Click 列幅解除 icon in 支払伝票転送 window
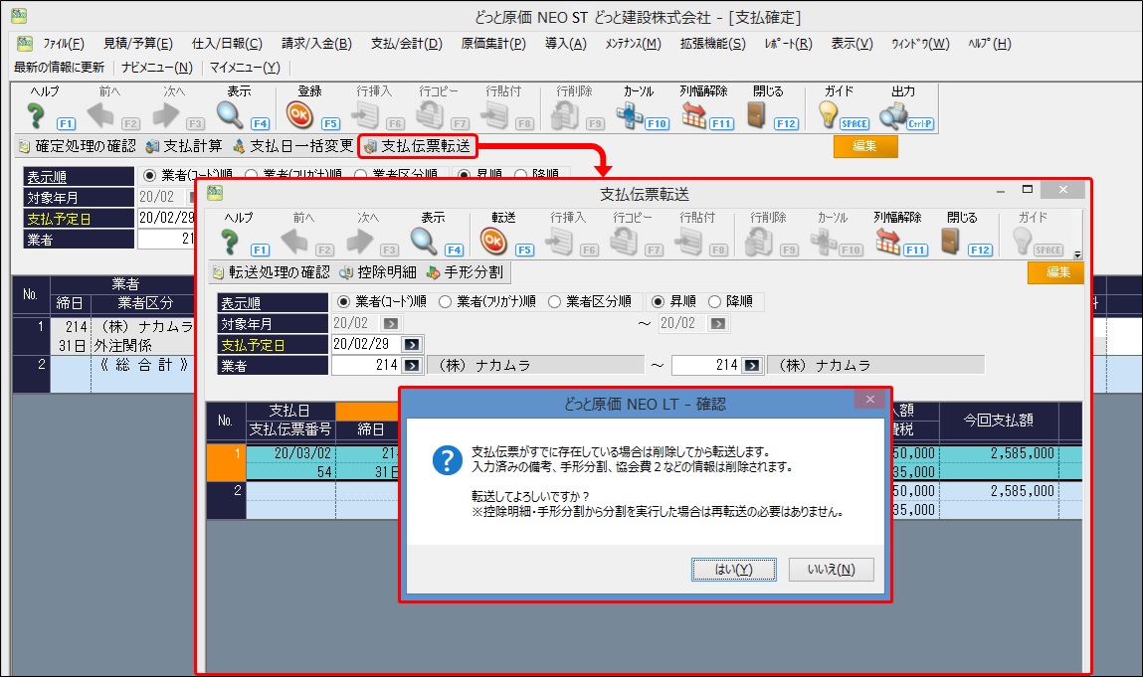 [x=888, y=242]
